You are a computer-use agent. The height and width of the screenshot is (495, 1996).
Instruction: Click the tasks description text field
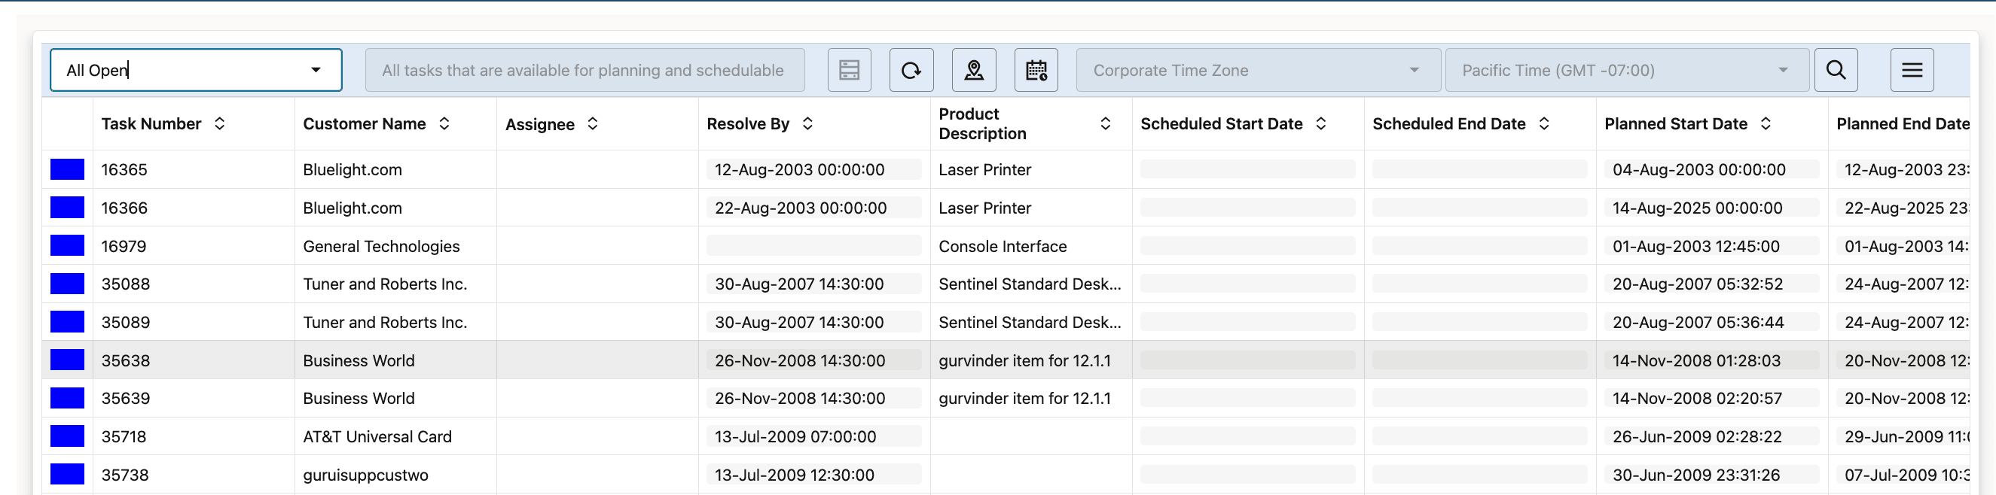(584, 71)
